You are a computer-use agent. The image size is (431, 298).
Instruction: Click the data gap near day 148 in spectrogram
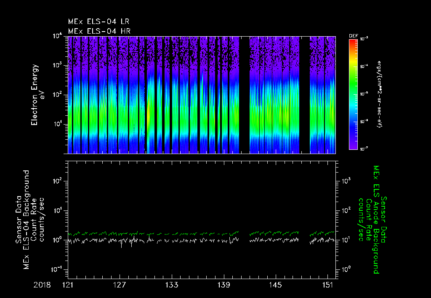tap(305, 95)
